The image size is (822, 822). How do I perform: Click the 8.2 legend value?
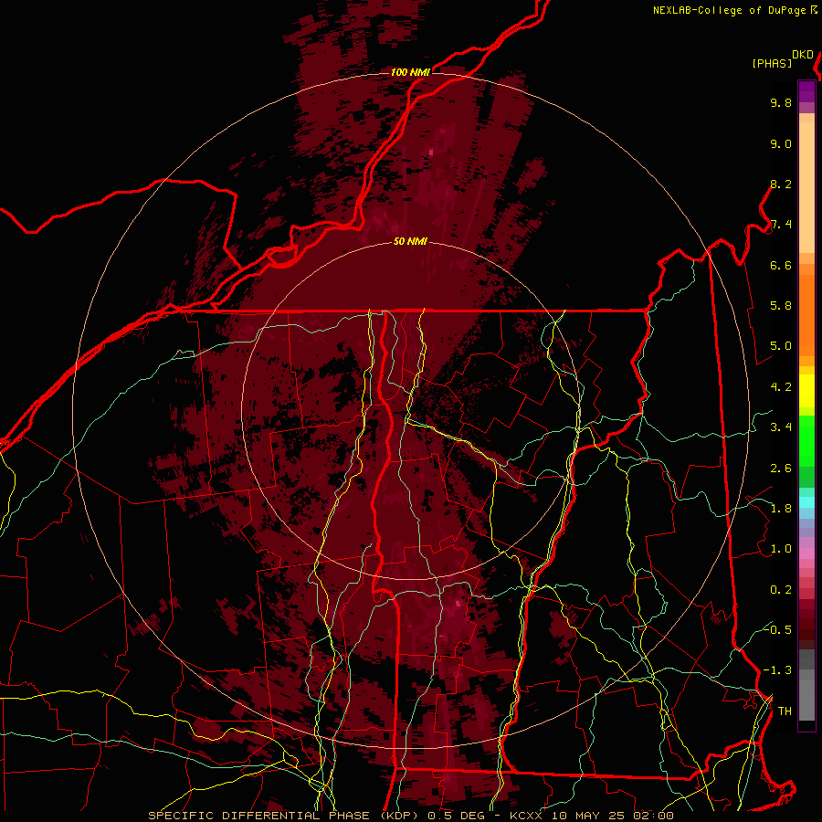(x=781, y=184)
